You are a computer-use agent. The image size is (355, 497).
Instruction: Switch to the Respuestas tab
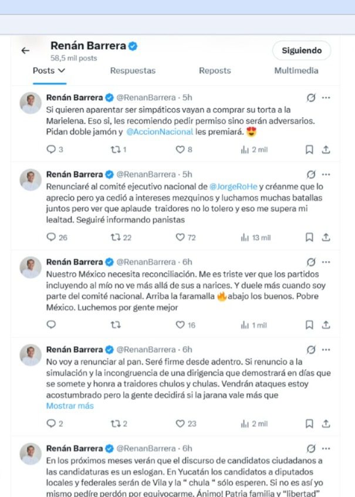(133, 70)
